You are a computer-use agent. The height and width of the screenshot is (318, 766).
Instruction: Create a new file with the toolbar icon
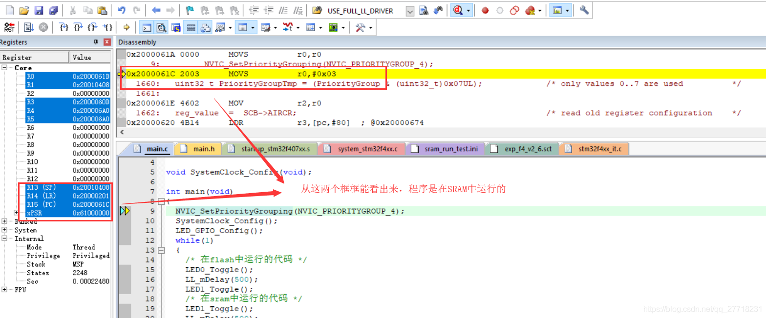(x=9, y=10)
